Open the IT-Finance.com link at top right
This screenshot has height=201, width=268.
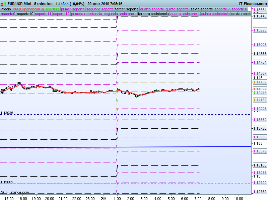click(x=253, y=4)
